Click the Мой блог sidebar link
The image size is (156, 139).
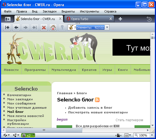(16, 112)
